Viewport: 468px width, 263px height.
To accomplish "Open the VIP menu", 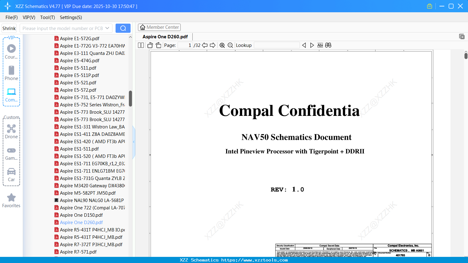I will [29, 17].
